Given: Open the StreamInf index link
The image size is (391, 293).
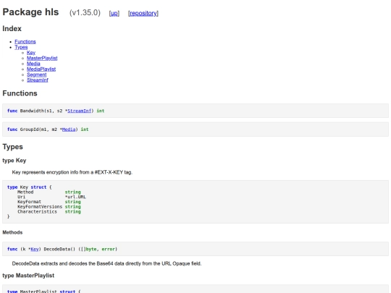Looking at the screenshot, I should [38, 80].
